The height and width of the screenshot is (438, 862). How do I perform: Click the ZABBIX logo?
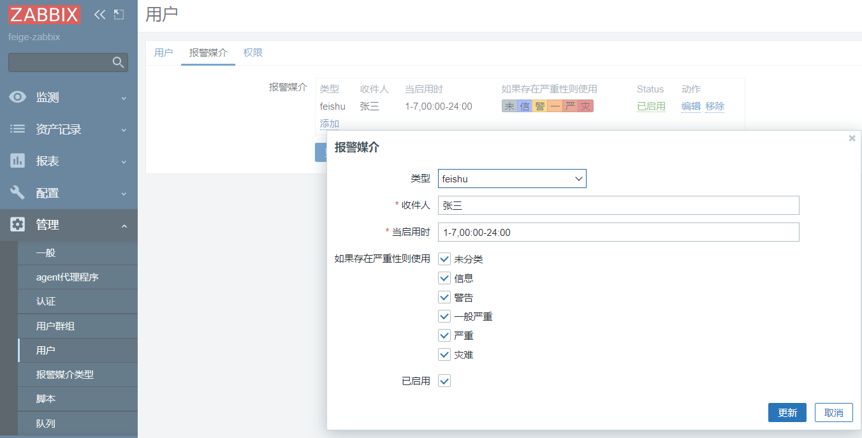coord(45,14)
